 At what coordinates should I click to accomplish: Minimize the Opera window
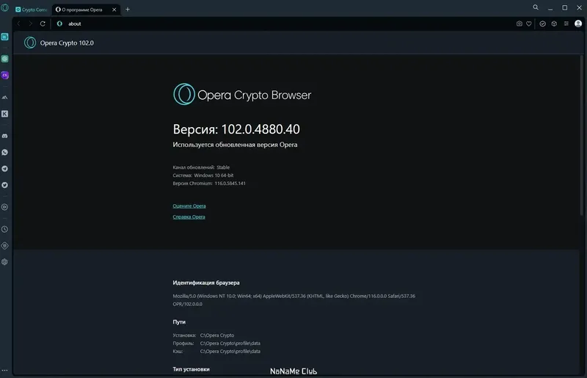click(550, 7)
